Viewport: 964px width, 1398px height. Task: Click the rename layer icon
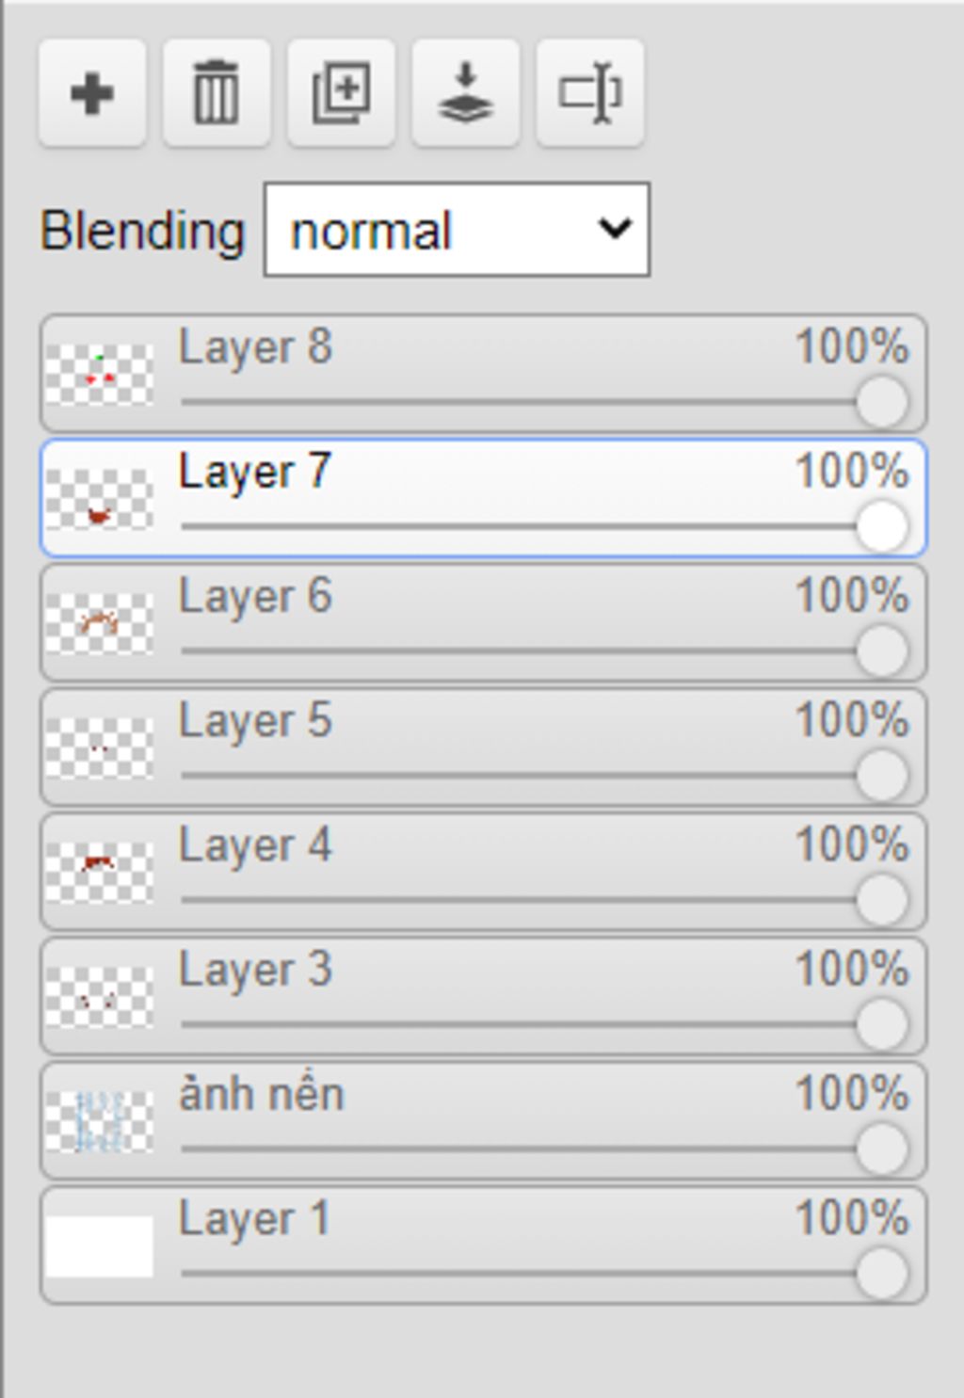click(589, 93)
